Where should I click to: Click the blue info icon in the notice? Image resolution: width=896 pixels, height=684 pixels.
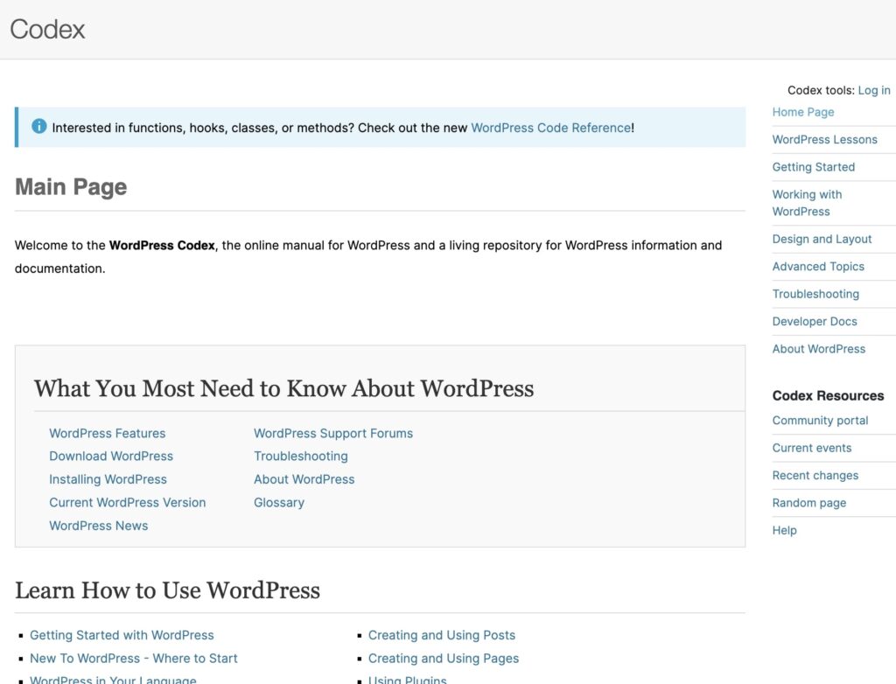click(38, 126)
